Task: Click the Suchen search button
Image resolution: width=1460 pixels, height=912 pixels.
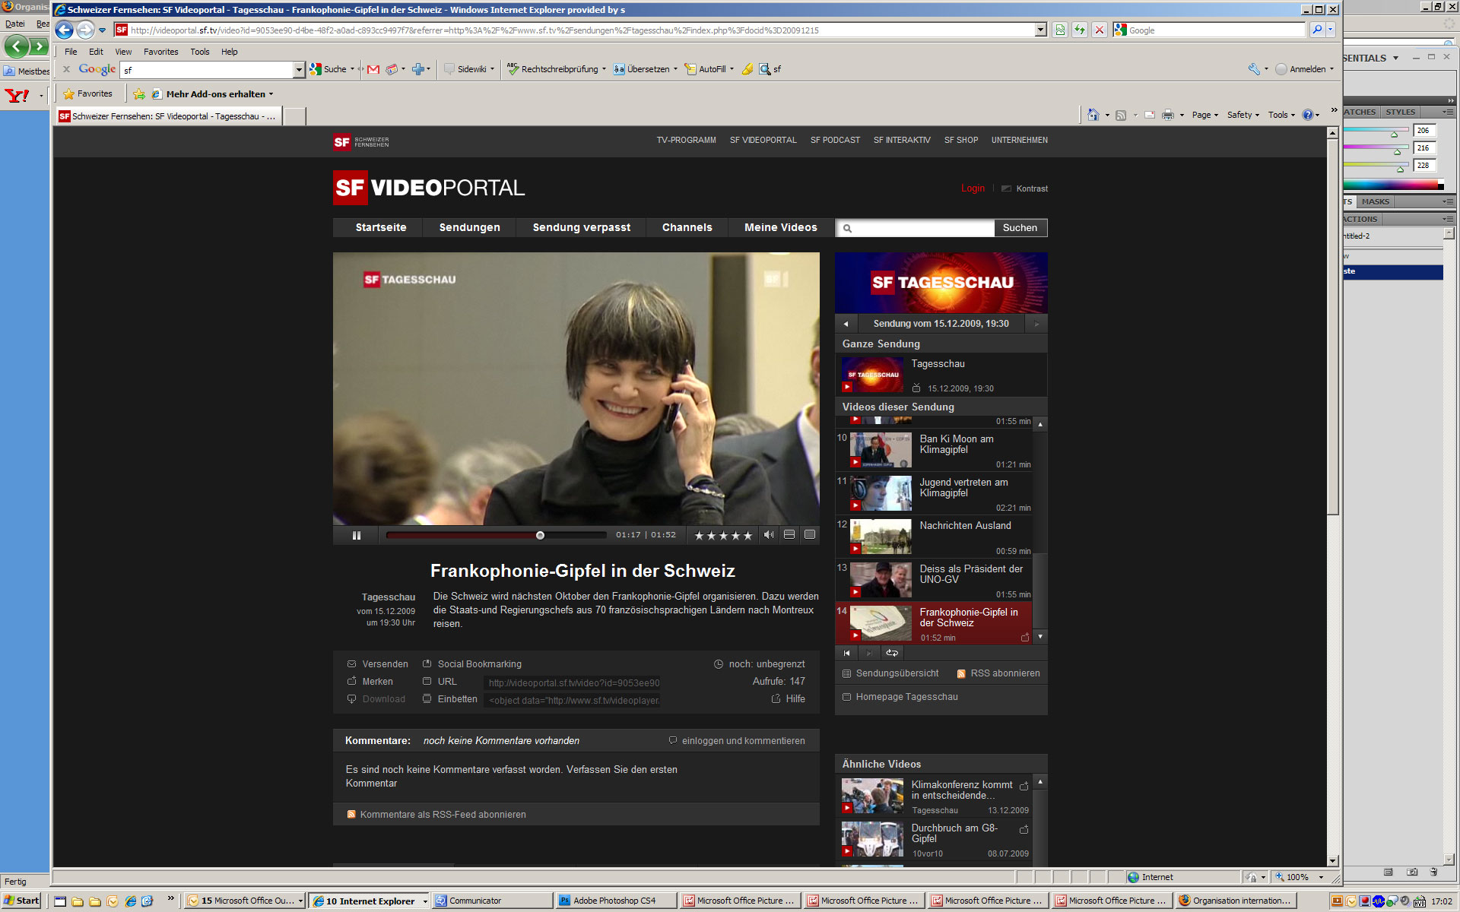Action: pos(1020,228)
